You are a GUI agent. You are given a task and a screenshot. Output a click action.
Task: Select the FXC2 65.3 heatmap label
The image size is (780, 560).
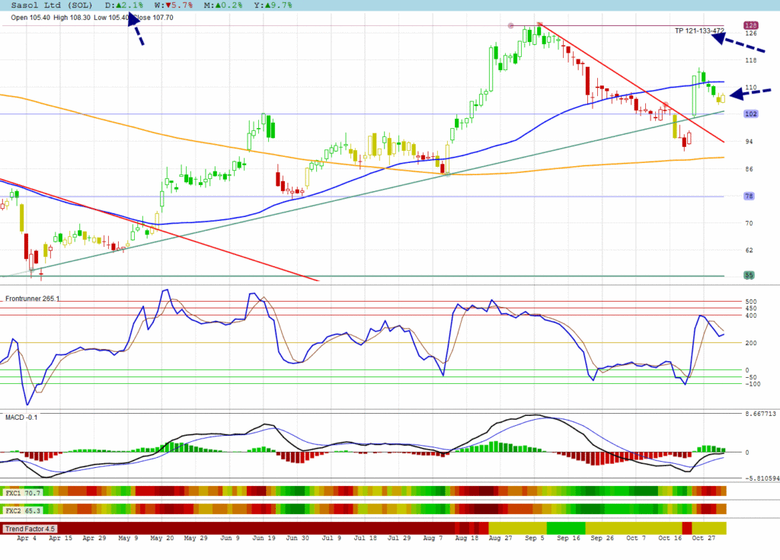click(21, 510)
